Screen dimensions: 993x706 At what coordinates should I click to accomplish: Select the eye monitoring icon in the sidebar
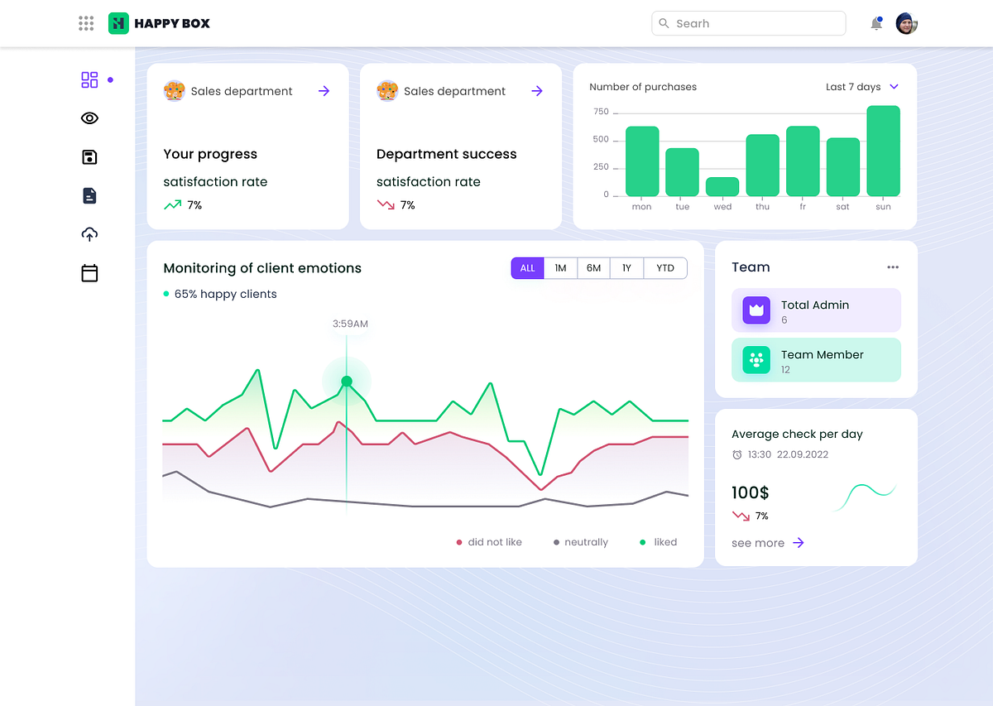pos(89,118)
